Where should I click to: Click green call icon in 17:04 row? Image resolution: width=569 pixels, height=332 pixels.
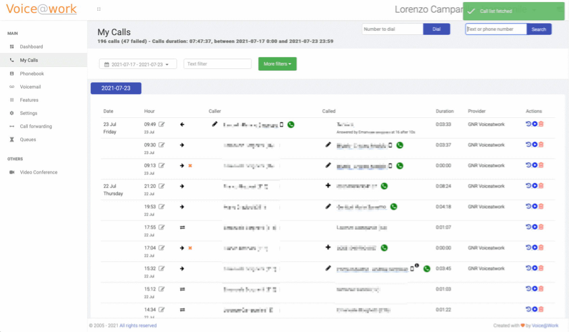[384, 248]
